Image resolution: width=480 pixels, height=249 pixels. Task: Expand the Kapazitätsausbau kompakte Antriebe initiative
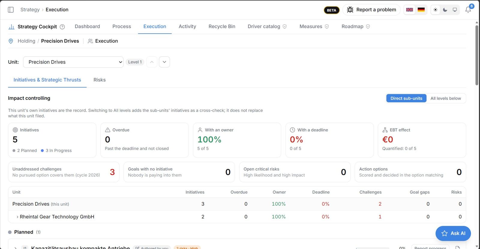click(15, 248)
